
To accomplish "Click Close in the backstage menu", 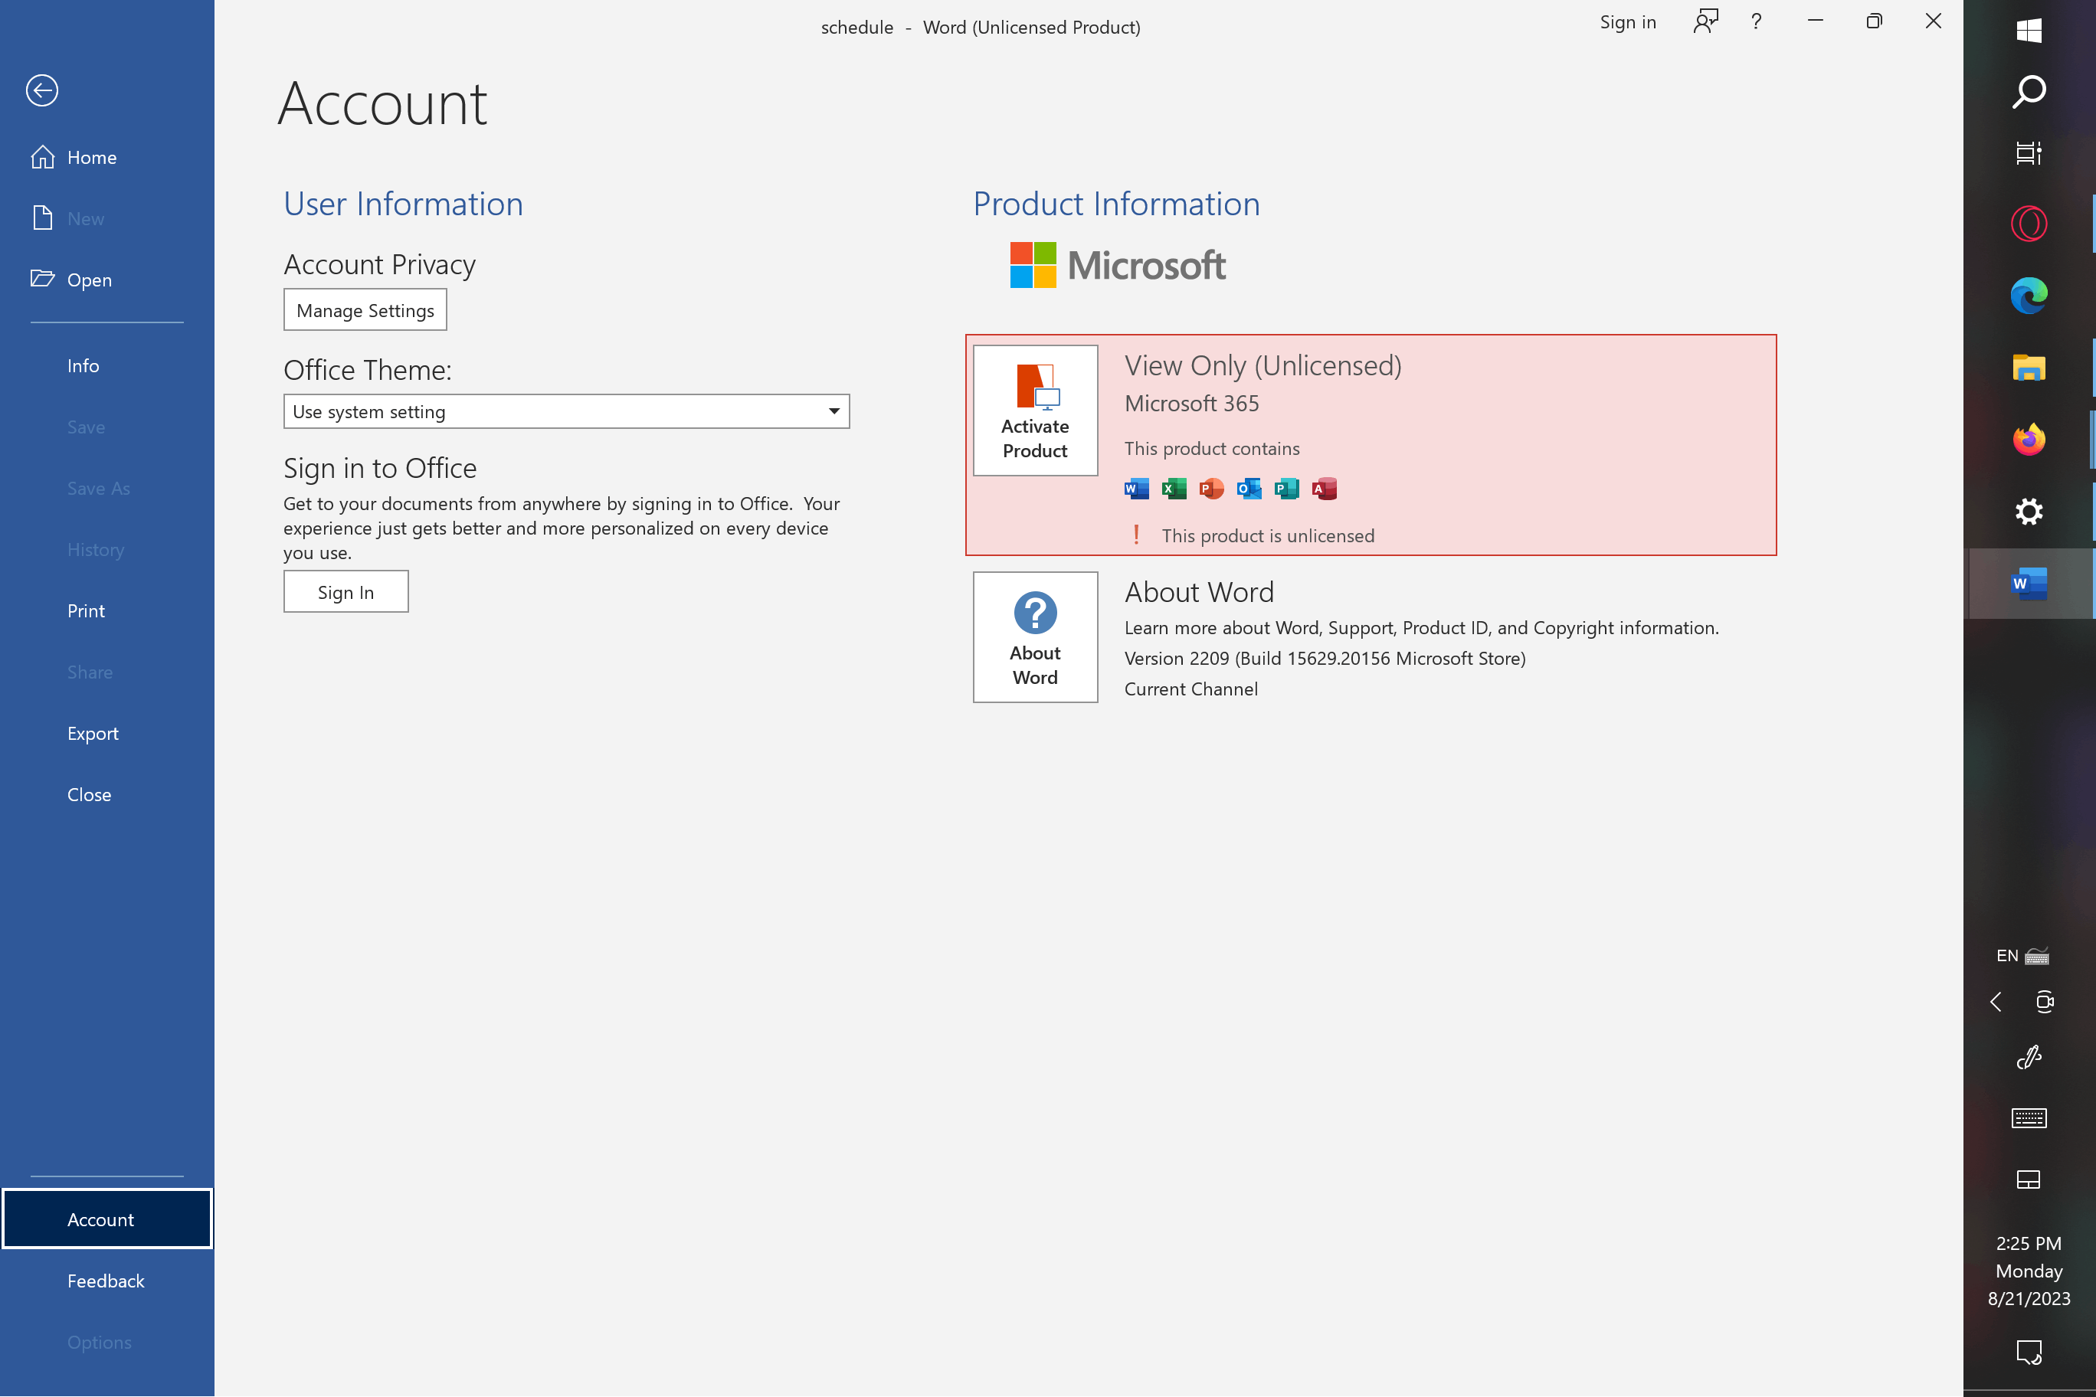I will click(x=107, y=793).
